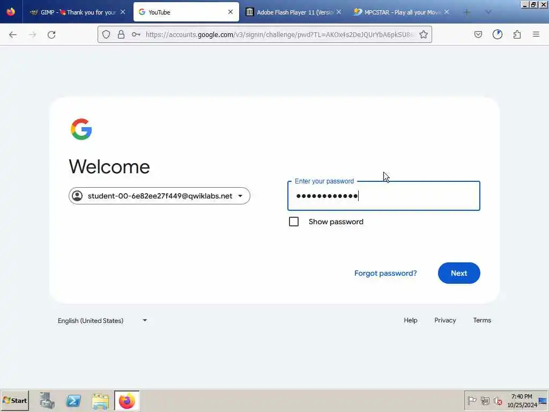549x412 pixels.
Task: Open the tracking protection shield icon
Action: tap(106, 34)
